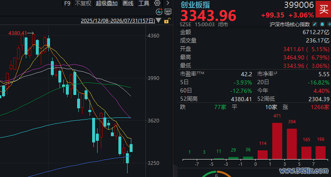Screen dimensions: 331x177
Task: Click the histogram bar labeled 114
Action: point(263,155)
